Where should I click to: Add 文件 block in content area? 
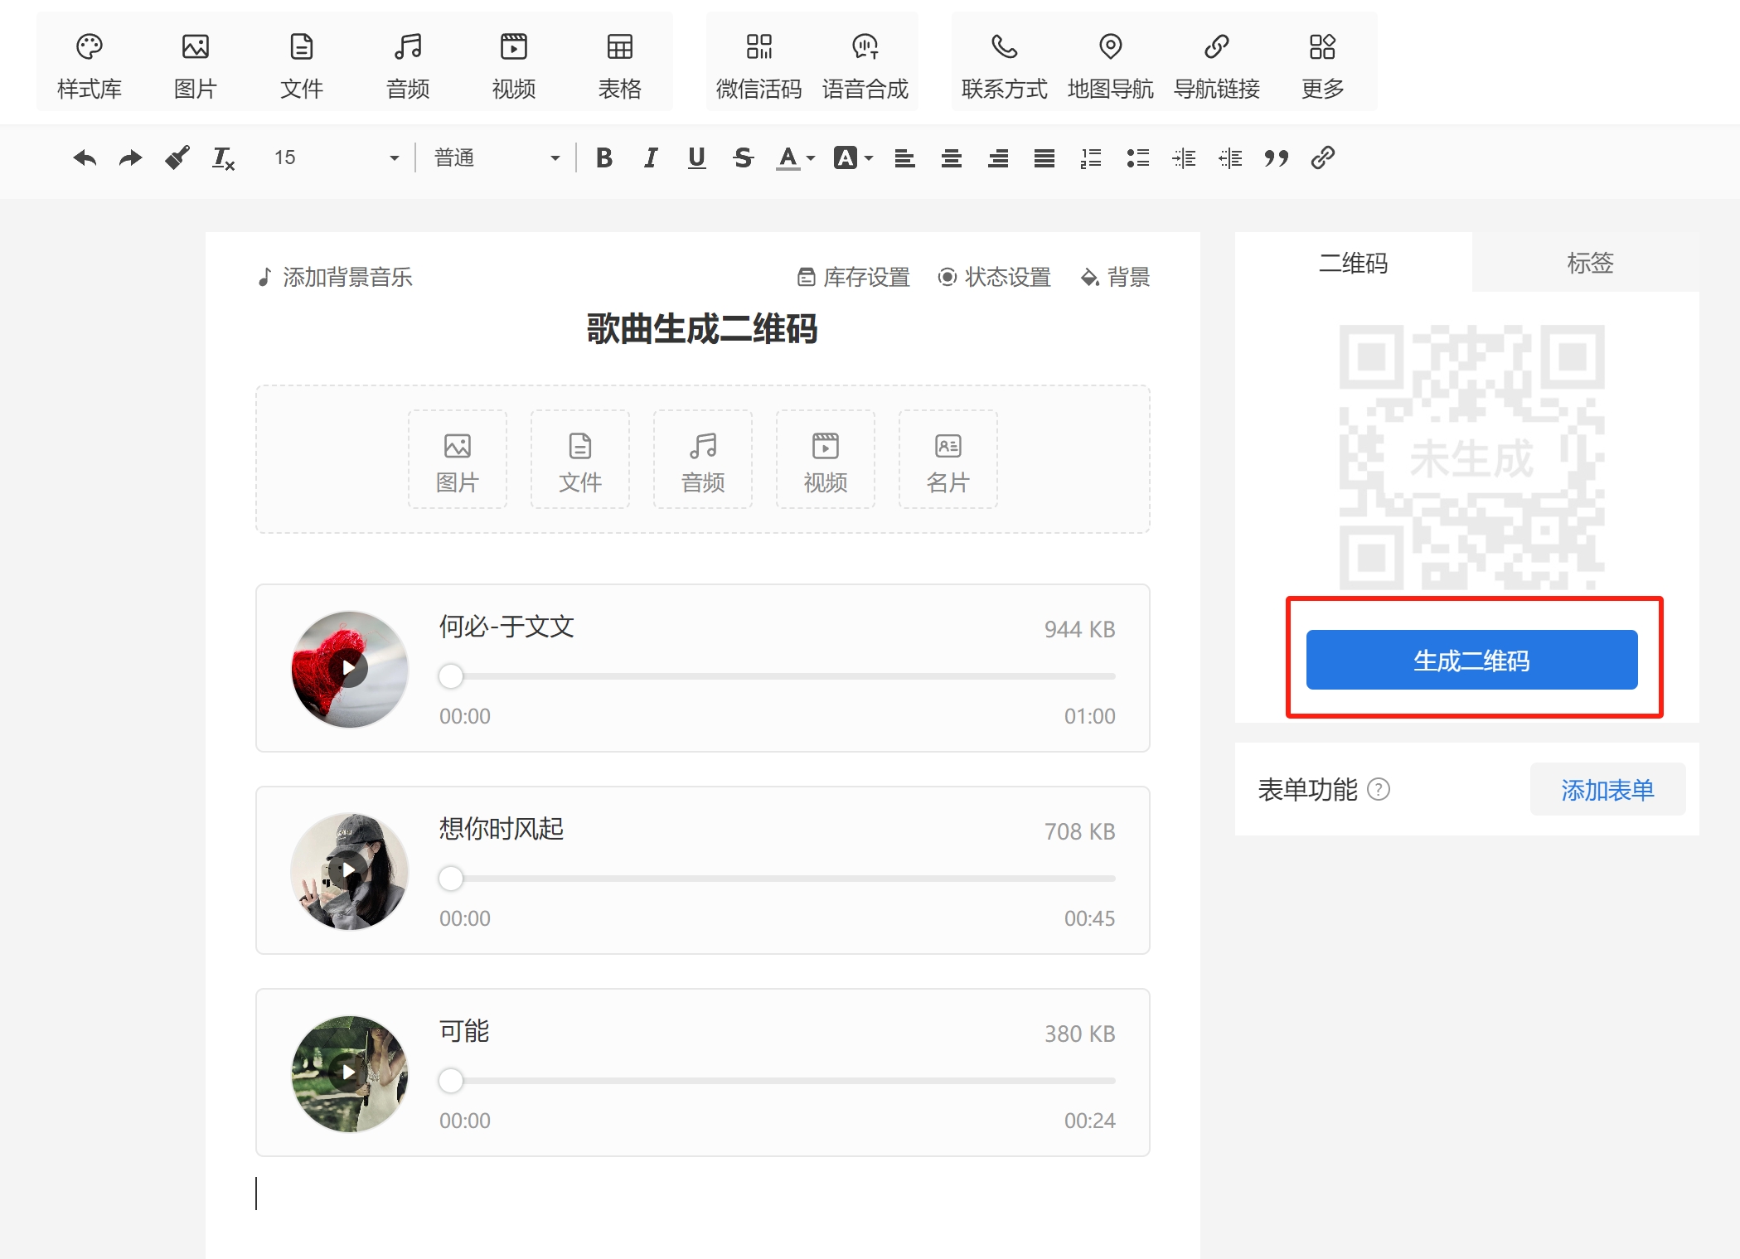pos(580,459)
